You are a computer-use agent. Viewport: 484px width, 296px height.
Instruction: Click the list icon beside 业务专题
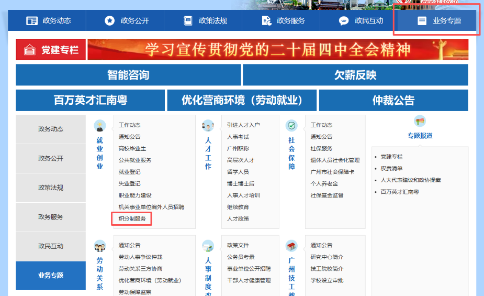[422, 21]
